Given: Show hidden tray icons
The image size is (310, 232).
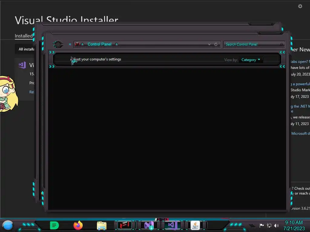Looking at the screenshot, I should (x=252, y=225).
